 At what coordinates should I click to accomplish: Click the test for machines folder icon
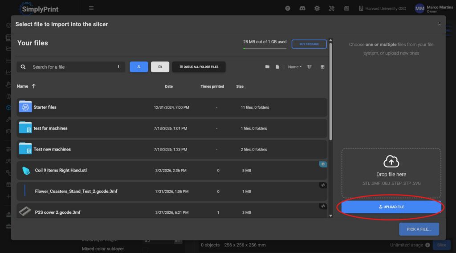click(x=25, y=127)
